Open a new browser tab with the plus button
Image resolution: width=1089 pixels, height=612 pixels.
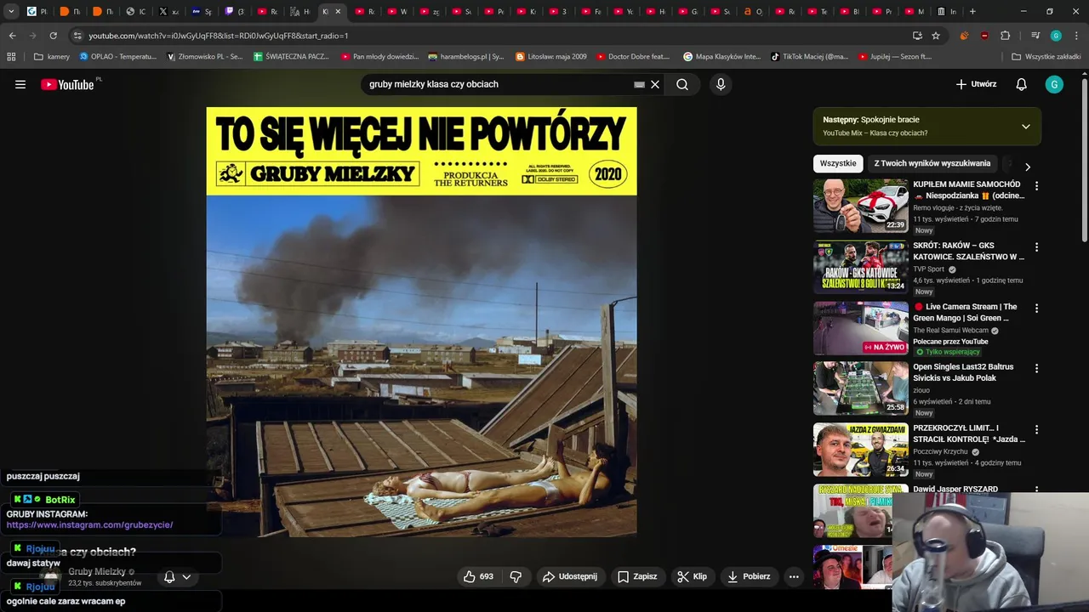(972, 12)
